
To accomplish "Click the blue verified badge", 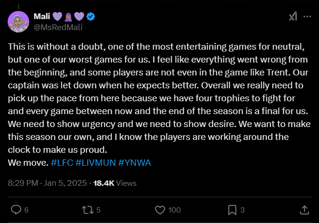I will click(x=90, y=17).
